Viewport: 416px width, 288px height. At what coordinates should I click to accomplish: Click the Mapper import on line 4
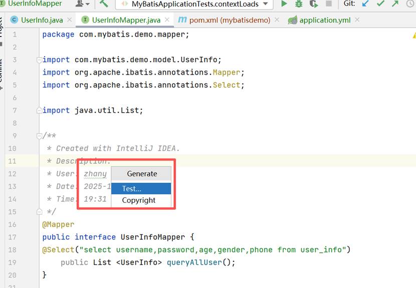227,72
